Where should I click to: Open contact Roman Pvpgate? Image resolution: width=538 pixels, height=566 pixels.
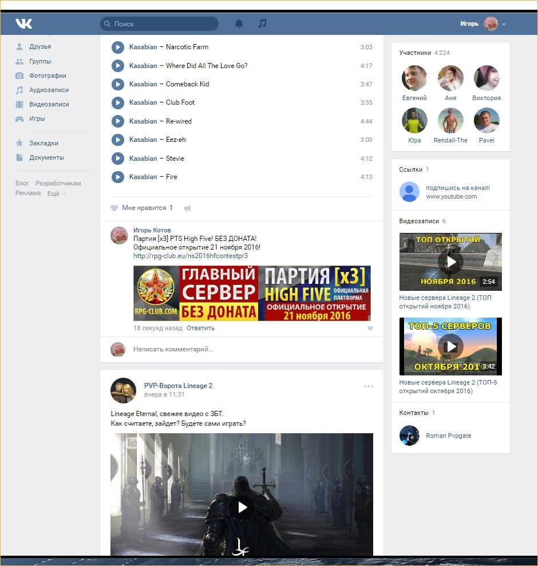point(449,436)
